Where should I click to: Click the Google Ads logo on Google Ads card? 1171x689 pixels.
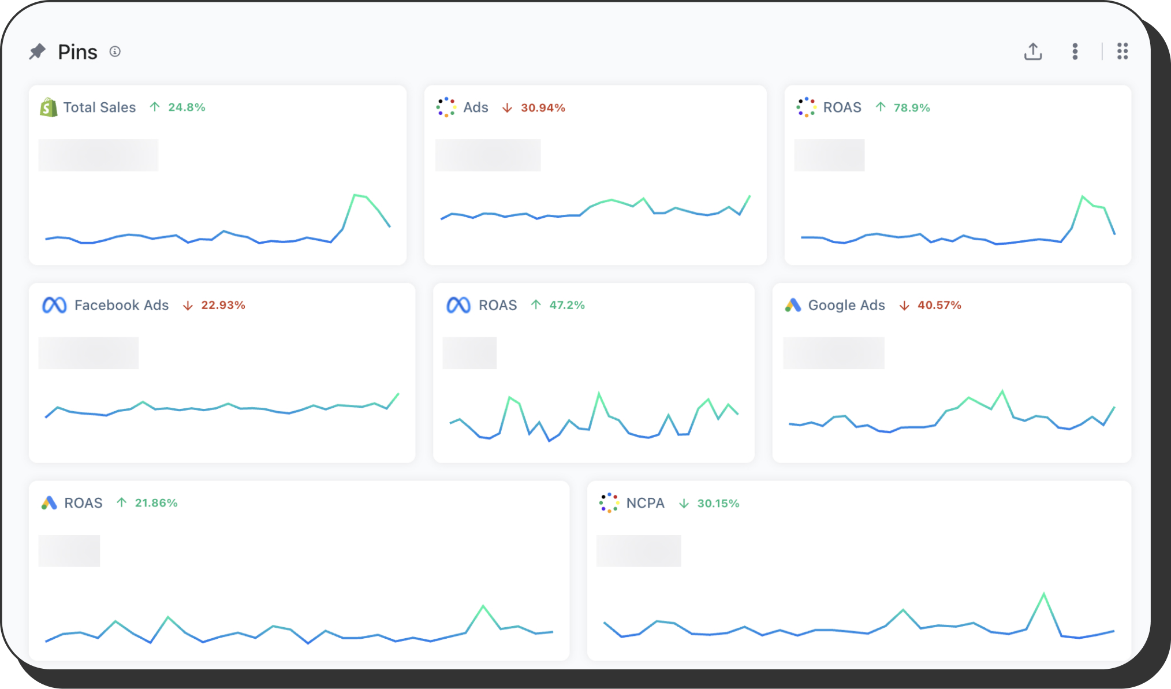pos(793,305)
